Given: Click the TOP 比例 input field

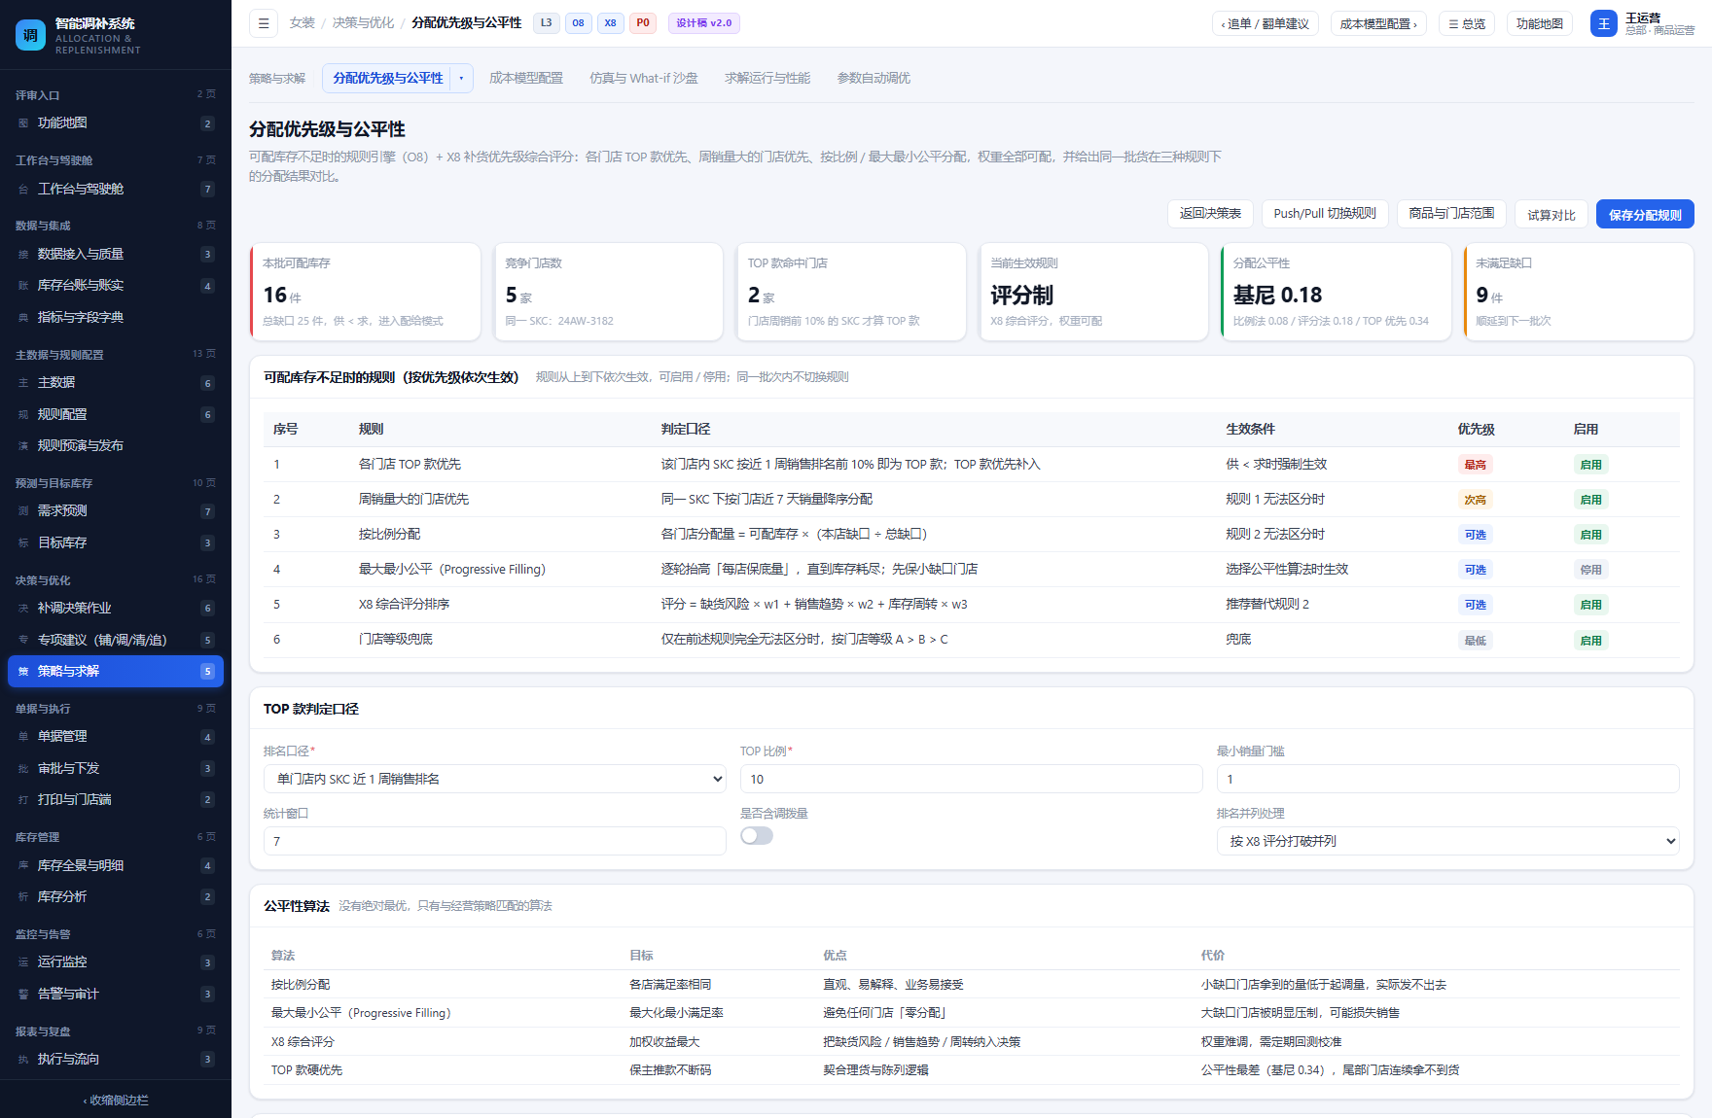Looking at the screenshot, I should [972, 779].
